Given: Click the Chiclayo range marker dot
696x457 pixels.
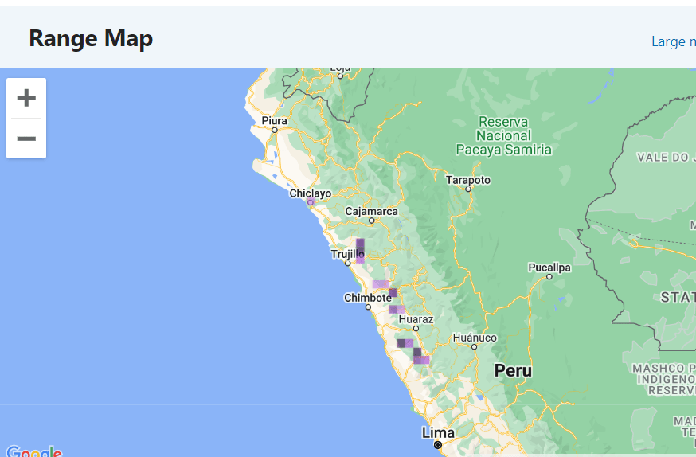Looking at the screenshot, I should (311, 202).
